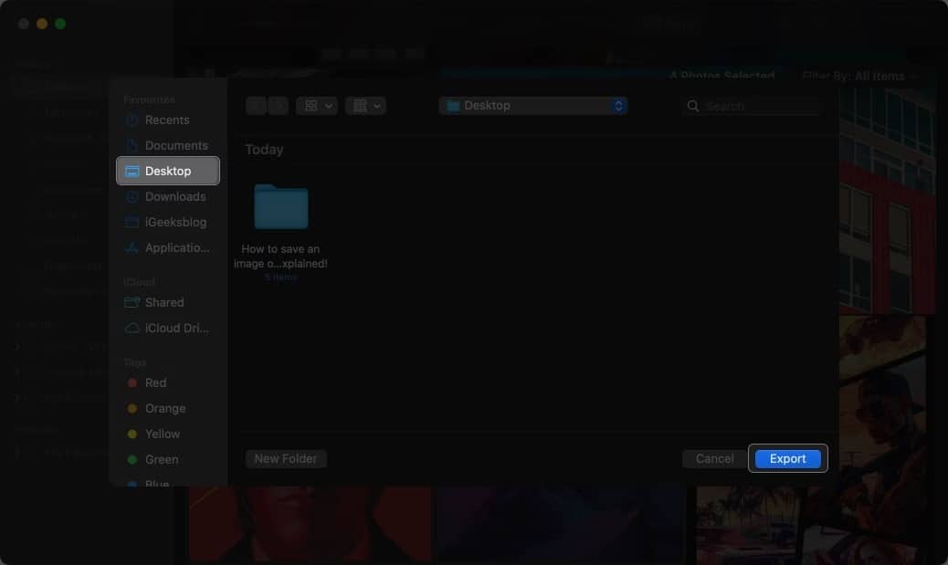This screenshot has width=948, height=565.
Task: Open the iGeeksblog folder in sidebar
Action: (x=167, y=223)
